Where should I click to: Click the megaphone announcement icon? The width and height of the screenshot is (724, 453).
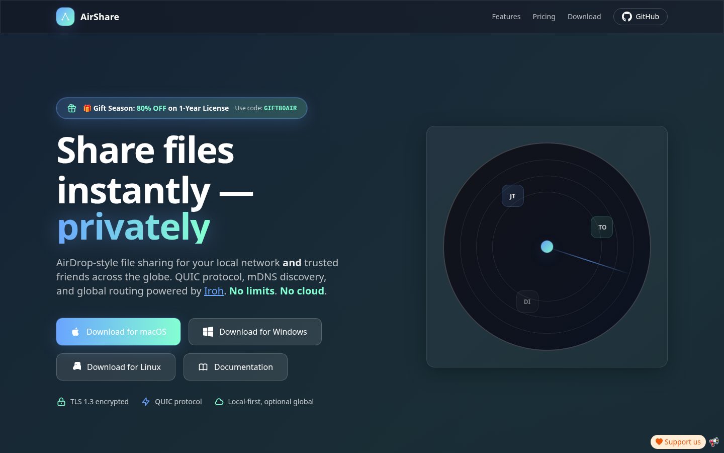coord(714,442)
